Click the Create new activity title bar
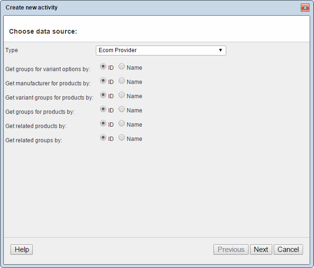The image size is (314, 268). (x=142, y=8)
